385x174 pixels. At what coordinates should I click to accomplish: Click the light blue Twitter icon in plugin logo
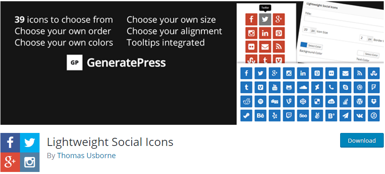point(30,143)
